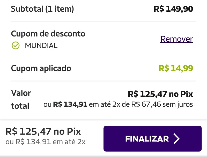The width and height of the screenshot is (207, 157).
Task: Tap the Cupom de desconto heading
Action: tap(48, 34)
